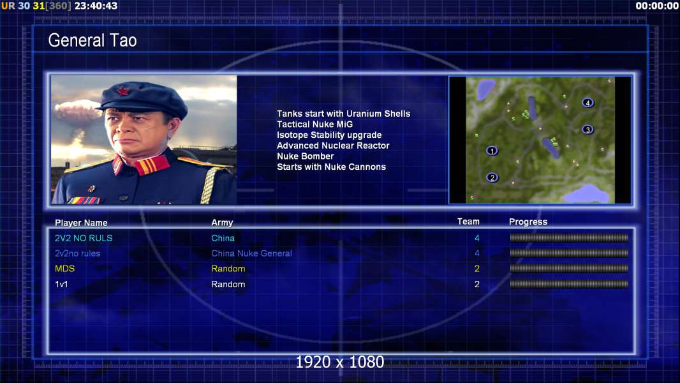Click loading progress bar for MDS

569,269
